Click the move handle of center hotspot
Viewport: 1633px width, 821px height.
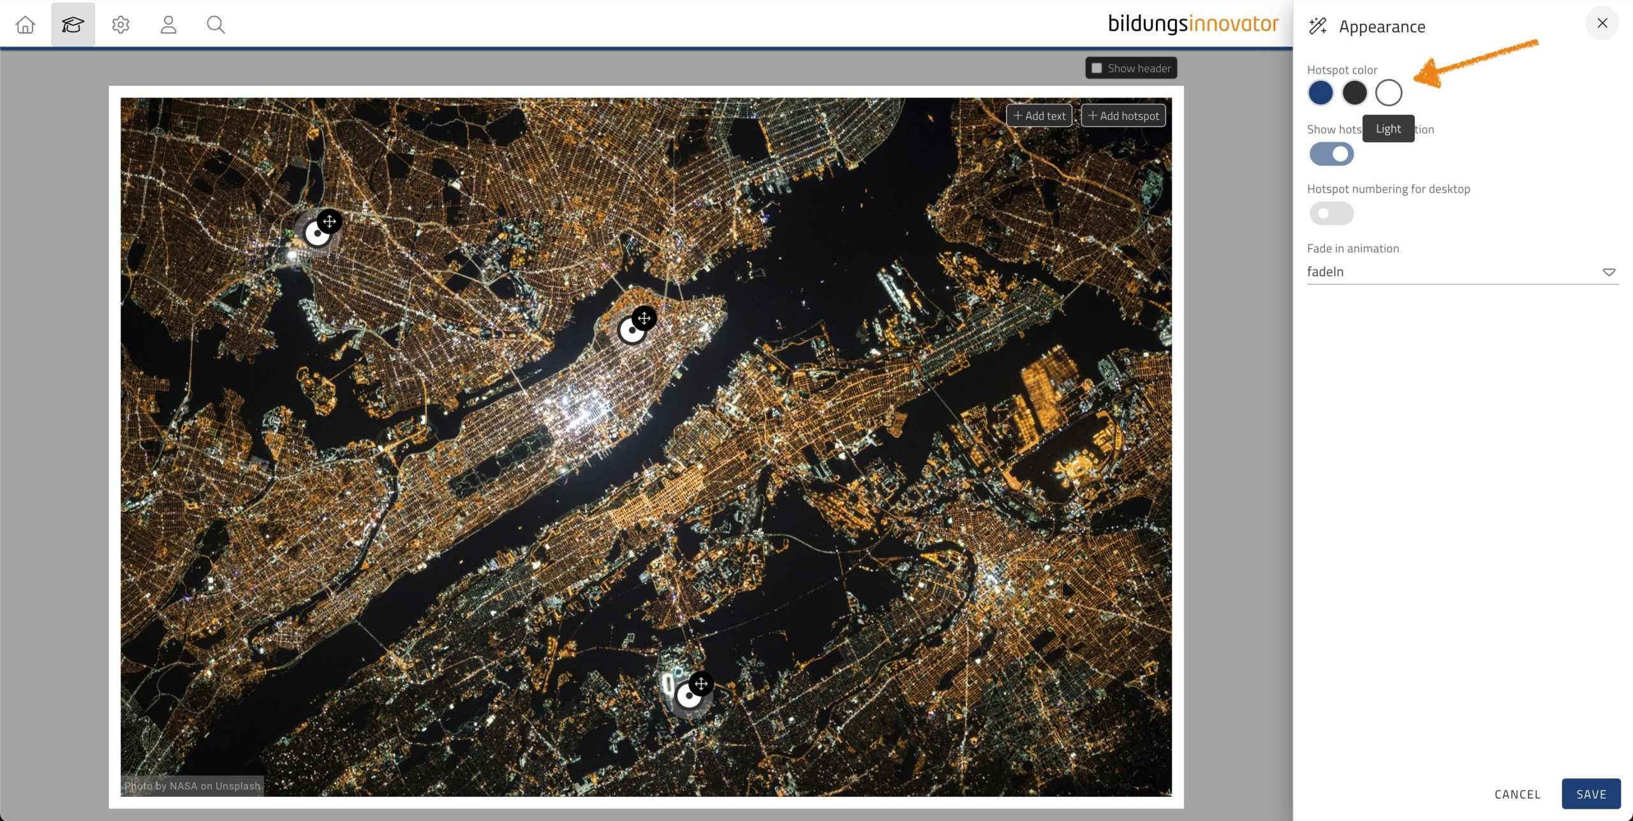(644, 318)
